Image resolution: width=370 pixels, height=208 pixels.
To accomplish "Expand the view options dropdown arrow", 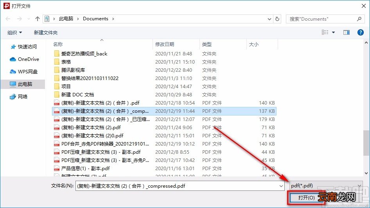I will coord(333,32).
